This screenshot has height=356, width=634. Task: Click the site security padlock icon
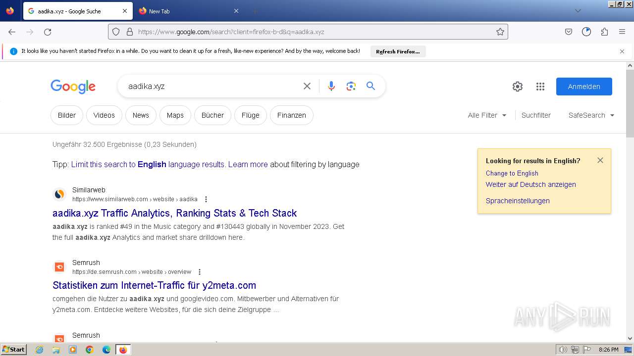(130, 32)
